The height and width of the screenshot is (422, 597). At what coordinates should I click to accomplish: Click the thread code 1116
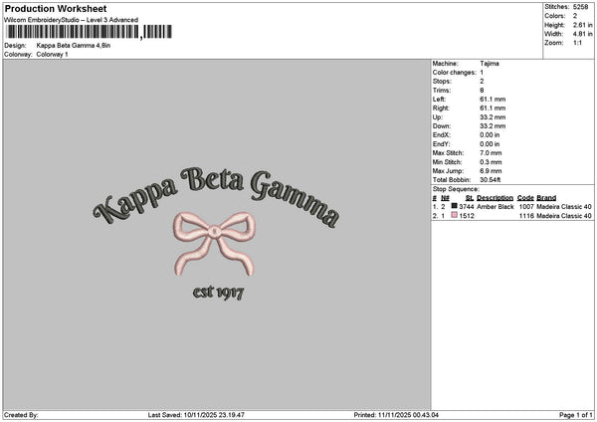526,216
